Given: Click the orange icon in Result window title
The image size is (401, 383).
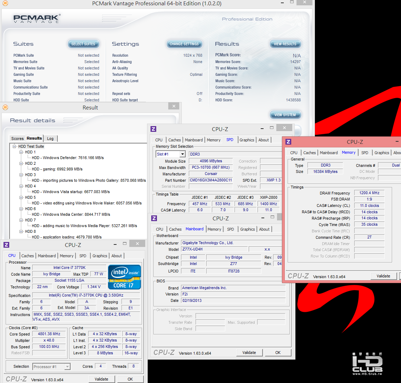Looking at the screenshot, I should tap(5, 107).
